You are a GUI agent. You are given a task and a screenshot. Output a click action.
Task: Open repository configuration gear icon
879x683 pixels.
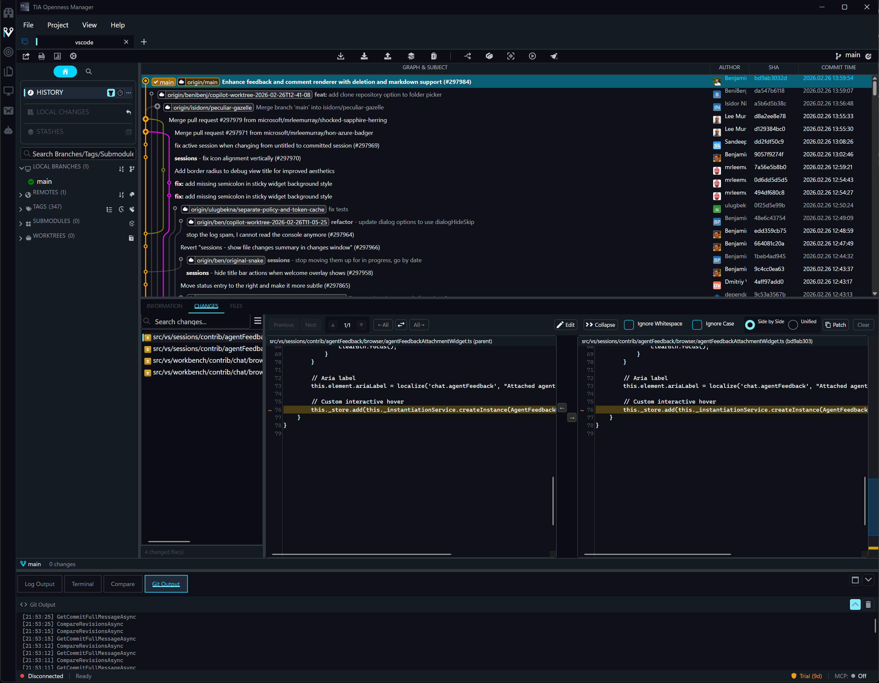pyautogui.click(x=73, y=56)
